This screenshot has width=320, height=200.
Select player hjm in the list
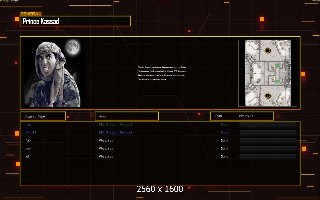tap(28, 124)
